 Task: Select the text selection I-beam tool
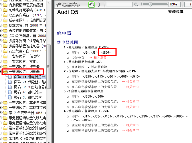[99, 5]
